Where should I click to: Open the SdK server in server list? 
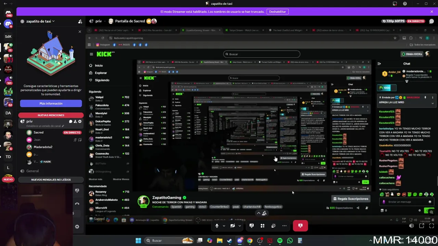click(8, 36)
